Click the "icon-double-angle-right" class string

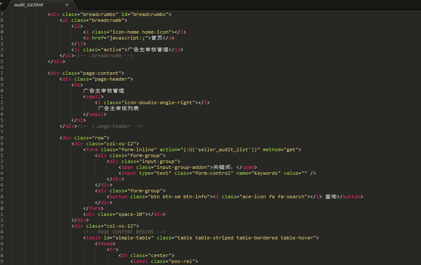(159, 102)
